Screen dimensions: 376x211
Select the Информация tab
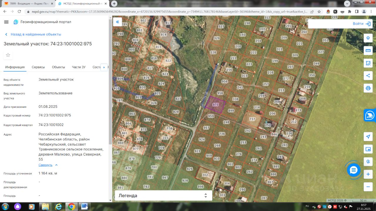point(15,67)
